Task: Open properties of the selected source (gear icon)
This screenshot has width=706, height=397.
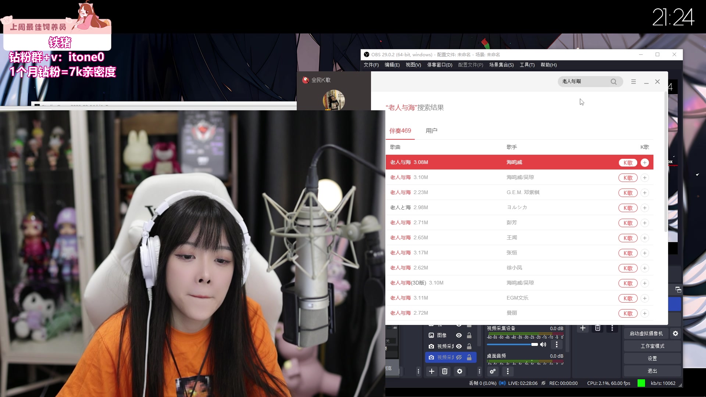Action: pos(460,372)
